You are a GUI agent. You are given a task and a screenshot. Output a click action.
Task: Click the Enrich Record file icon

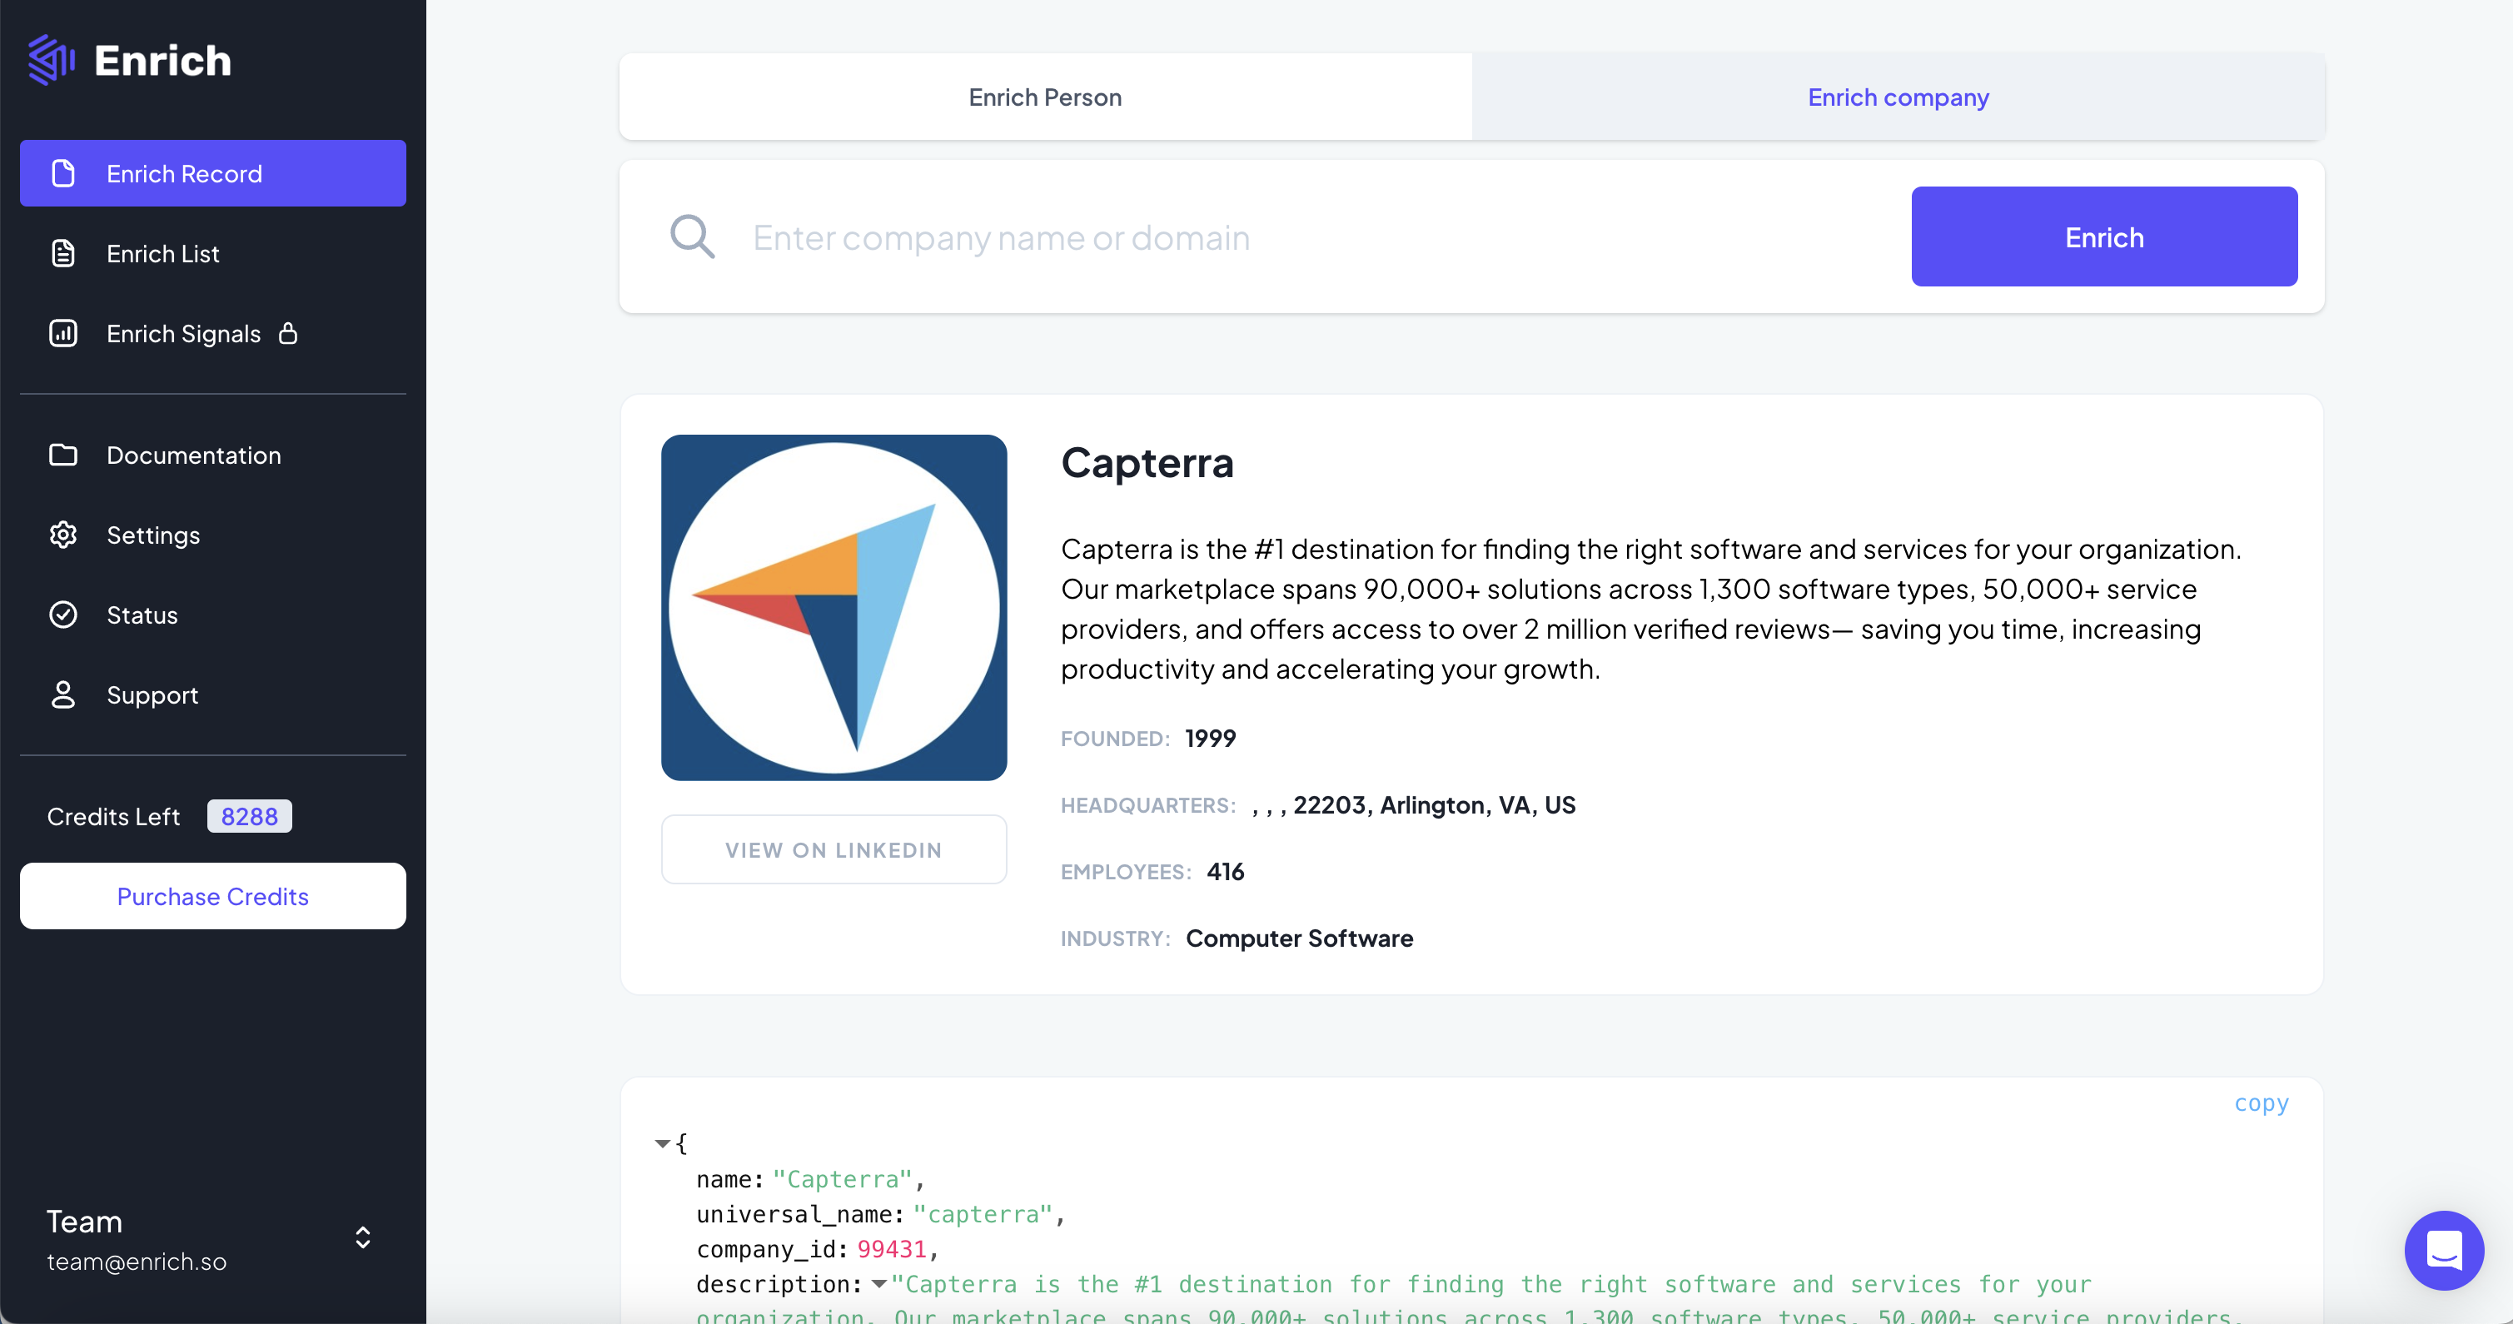click(63, 174)
